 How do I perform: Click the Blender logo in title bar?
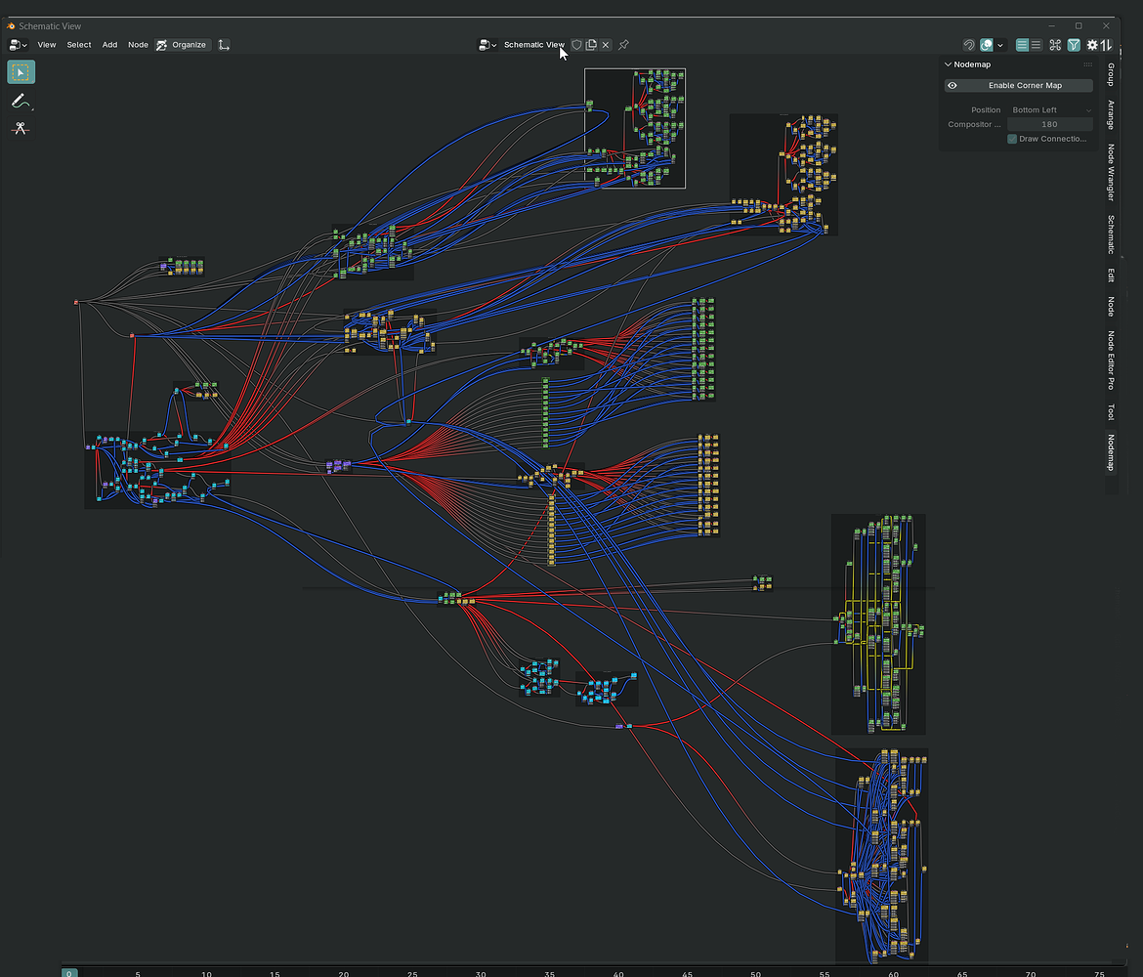(11, 26)
